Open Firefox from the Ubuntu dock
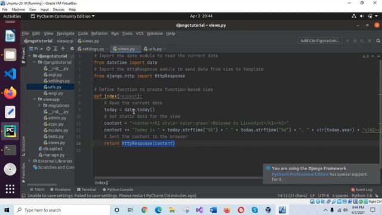 [10, 93]
